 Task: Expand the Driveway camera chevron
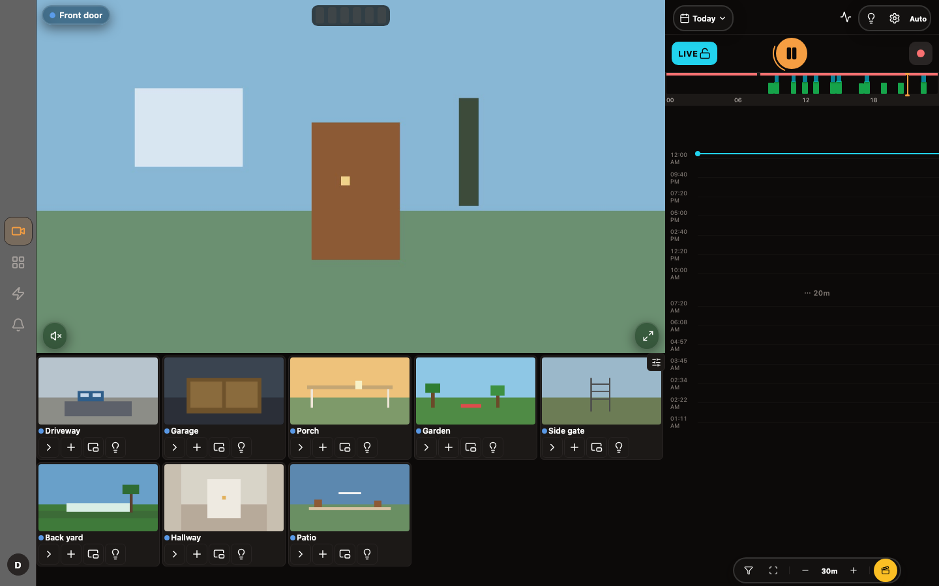click(x=49, y=447)
